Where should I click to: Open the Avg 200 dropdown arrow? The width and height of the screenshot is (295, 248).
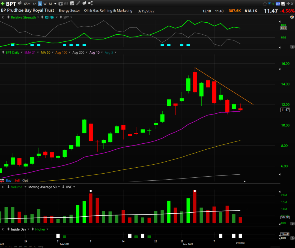pos(87,52)
